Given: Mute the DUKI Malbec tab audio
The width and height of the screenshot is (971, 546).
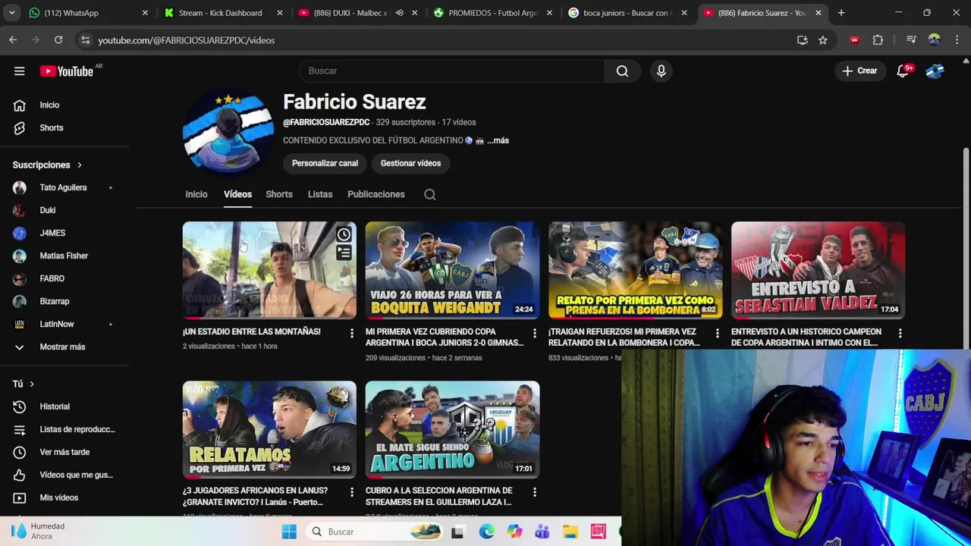Looking at the screenshot, I should coord(400,13).
